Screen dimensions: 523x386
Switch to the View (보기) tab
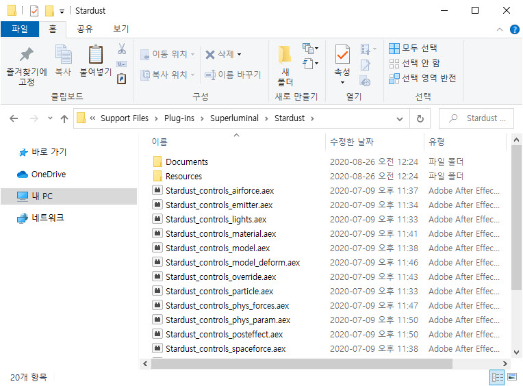click(120, 29)
